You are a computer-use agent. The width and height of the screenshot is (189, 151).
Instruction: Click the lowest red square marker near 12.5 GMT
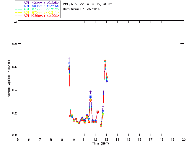click(101, 125)
